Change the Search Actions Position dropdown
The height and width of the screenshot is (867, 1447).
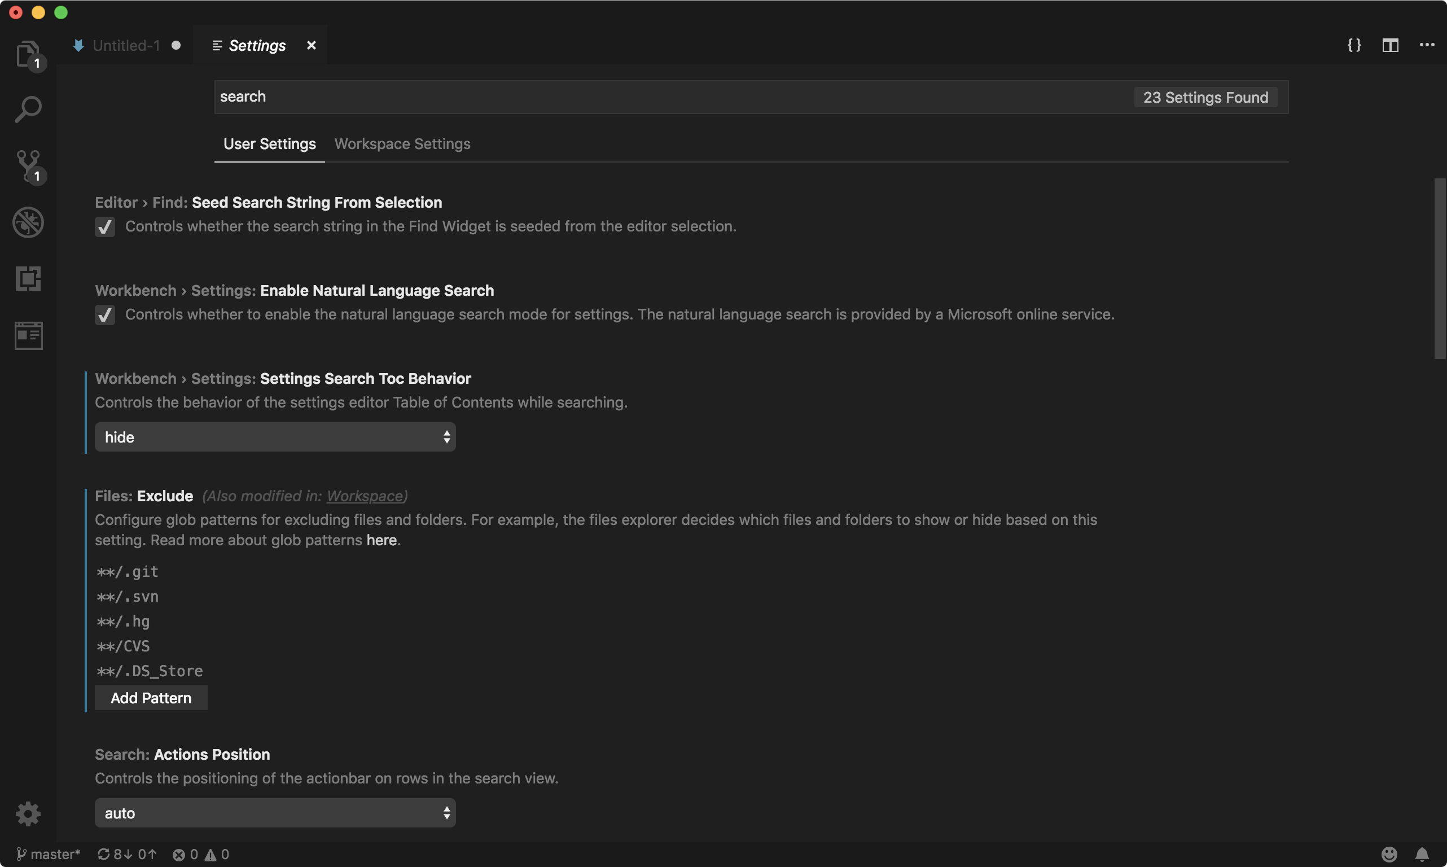point(274,812)
